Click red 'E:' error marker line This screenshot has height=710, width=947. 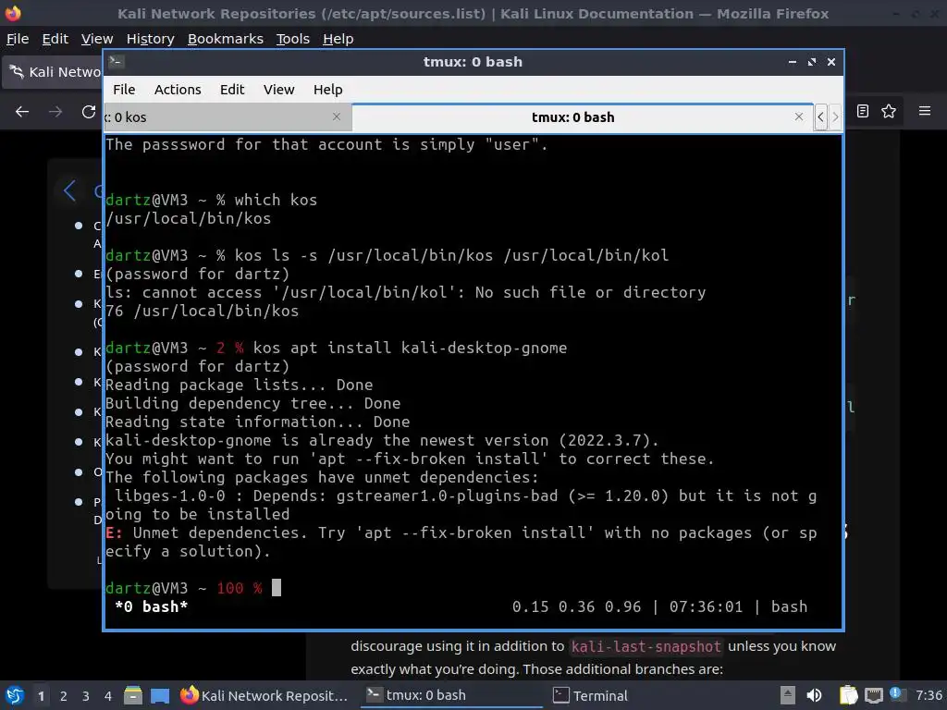(x=114, y=532)
